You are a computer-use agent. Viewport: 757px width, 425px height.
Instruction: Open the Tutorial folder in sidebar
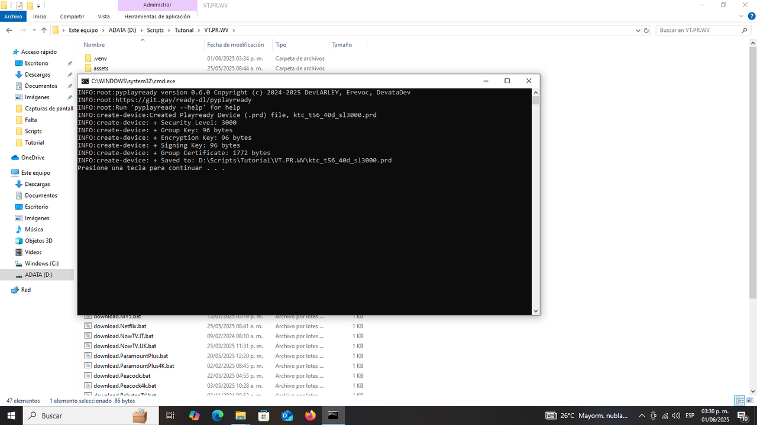(34, 142)
